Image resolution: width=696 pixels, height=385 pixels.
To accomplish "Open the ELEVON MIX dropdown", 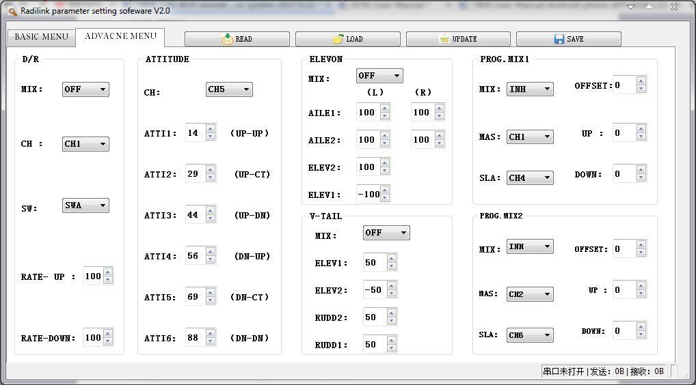I will point(379,76).
